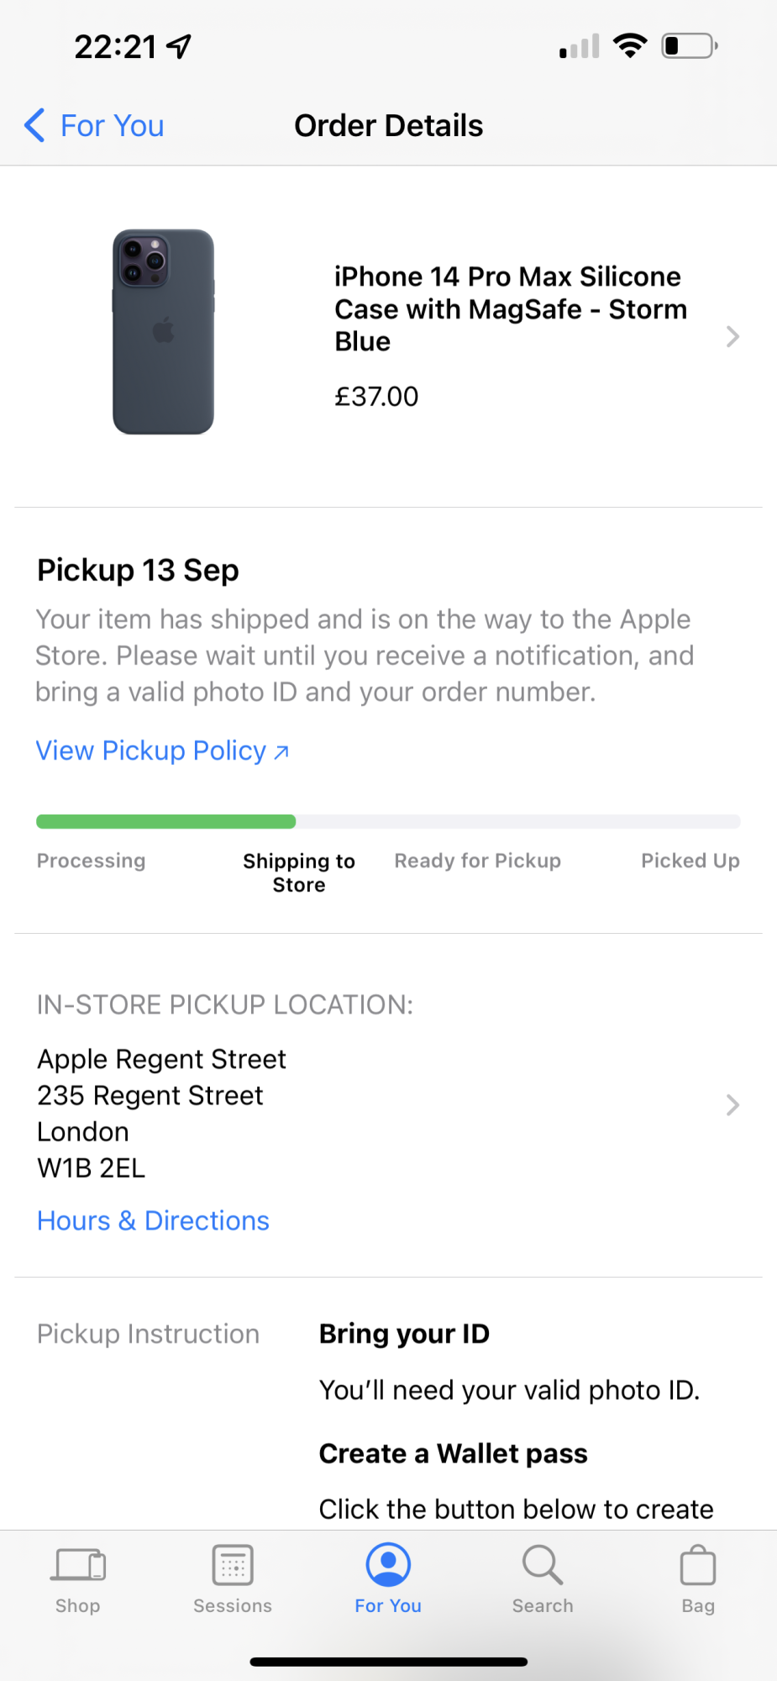777x1681 pixels.
Task: Select the For You profile icon
Action: pos(388,1565)
